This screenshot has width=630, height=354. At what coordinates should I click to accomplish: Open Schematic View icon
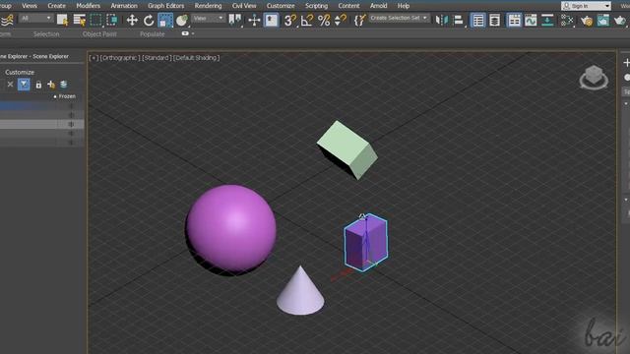547,20
